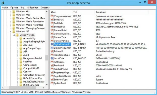The height and width of the screenshot is (95, 157).
Task: Click the string icon next to ProductName
Action: [x=52, y=69]
